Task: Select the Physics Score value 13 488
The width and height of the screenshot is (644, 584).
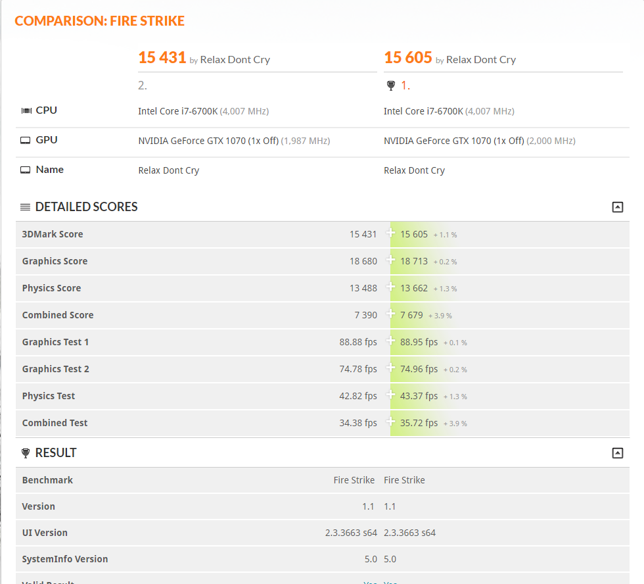Action: click(363, 289)
